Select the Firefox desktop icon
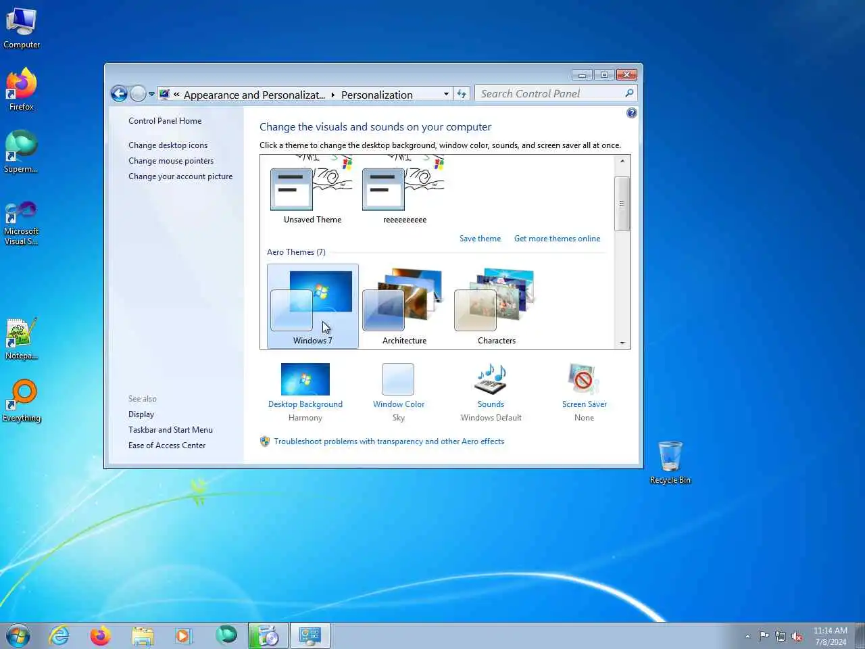The image size is (865, 649). 22,90
